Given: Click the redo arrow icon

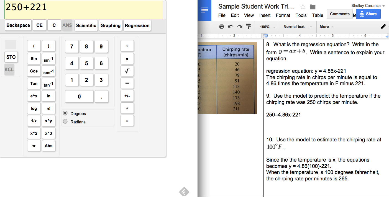Looking at the screenshot, I should [239, 27].
